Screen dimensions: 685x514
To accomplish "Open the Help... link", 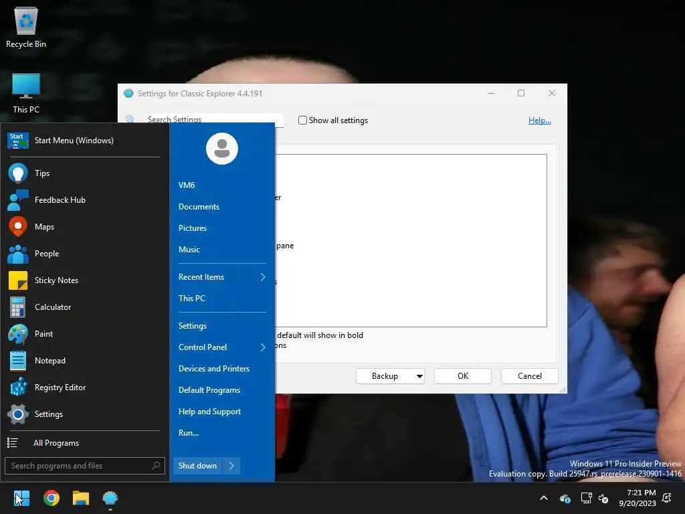I will click(540, 120).
